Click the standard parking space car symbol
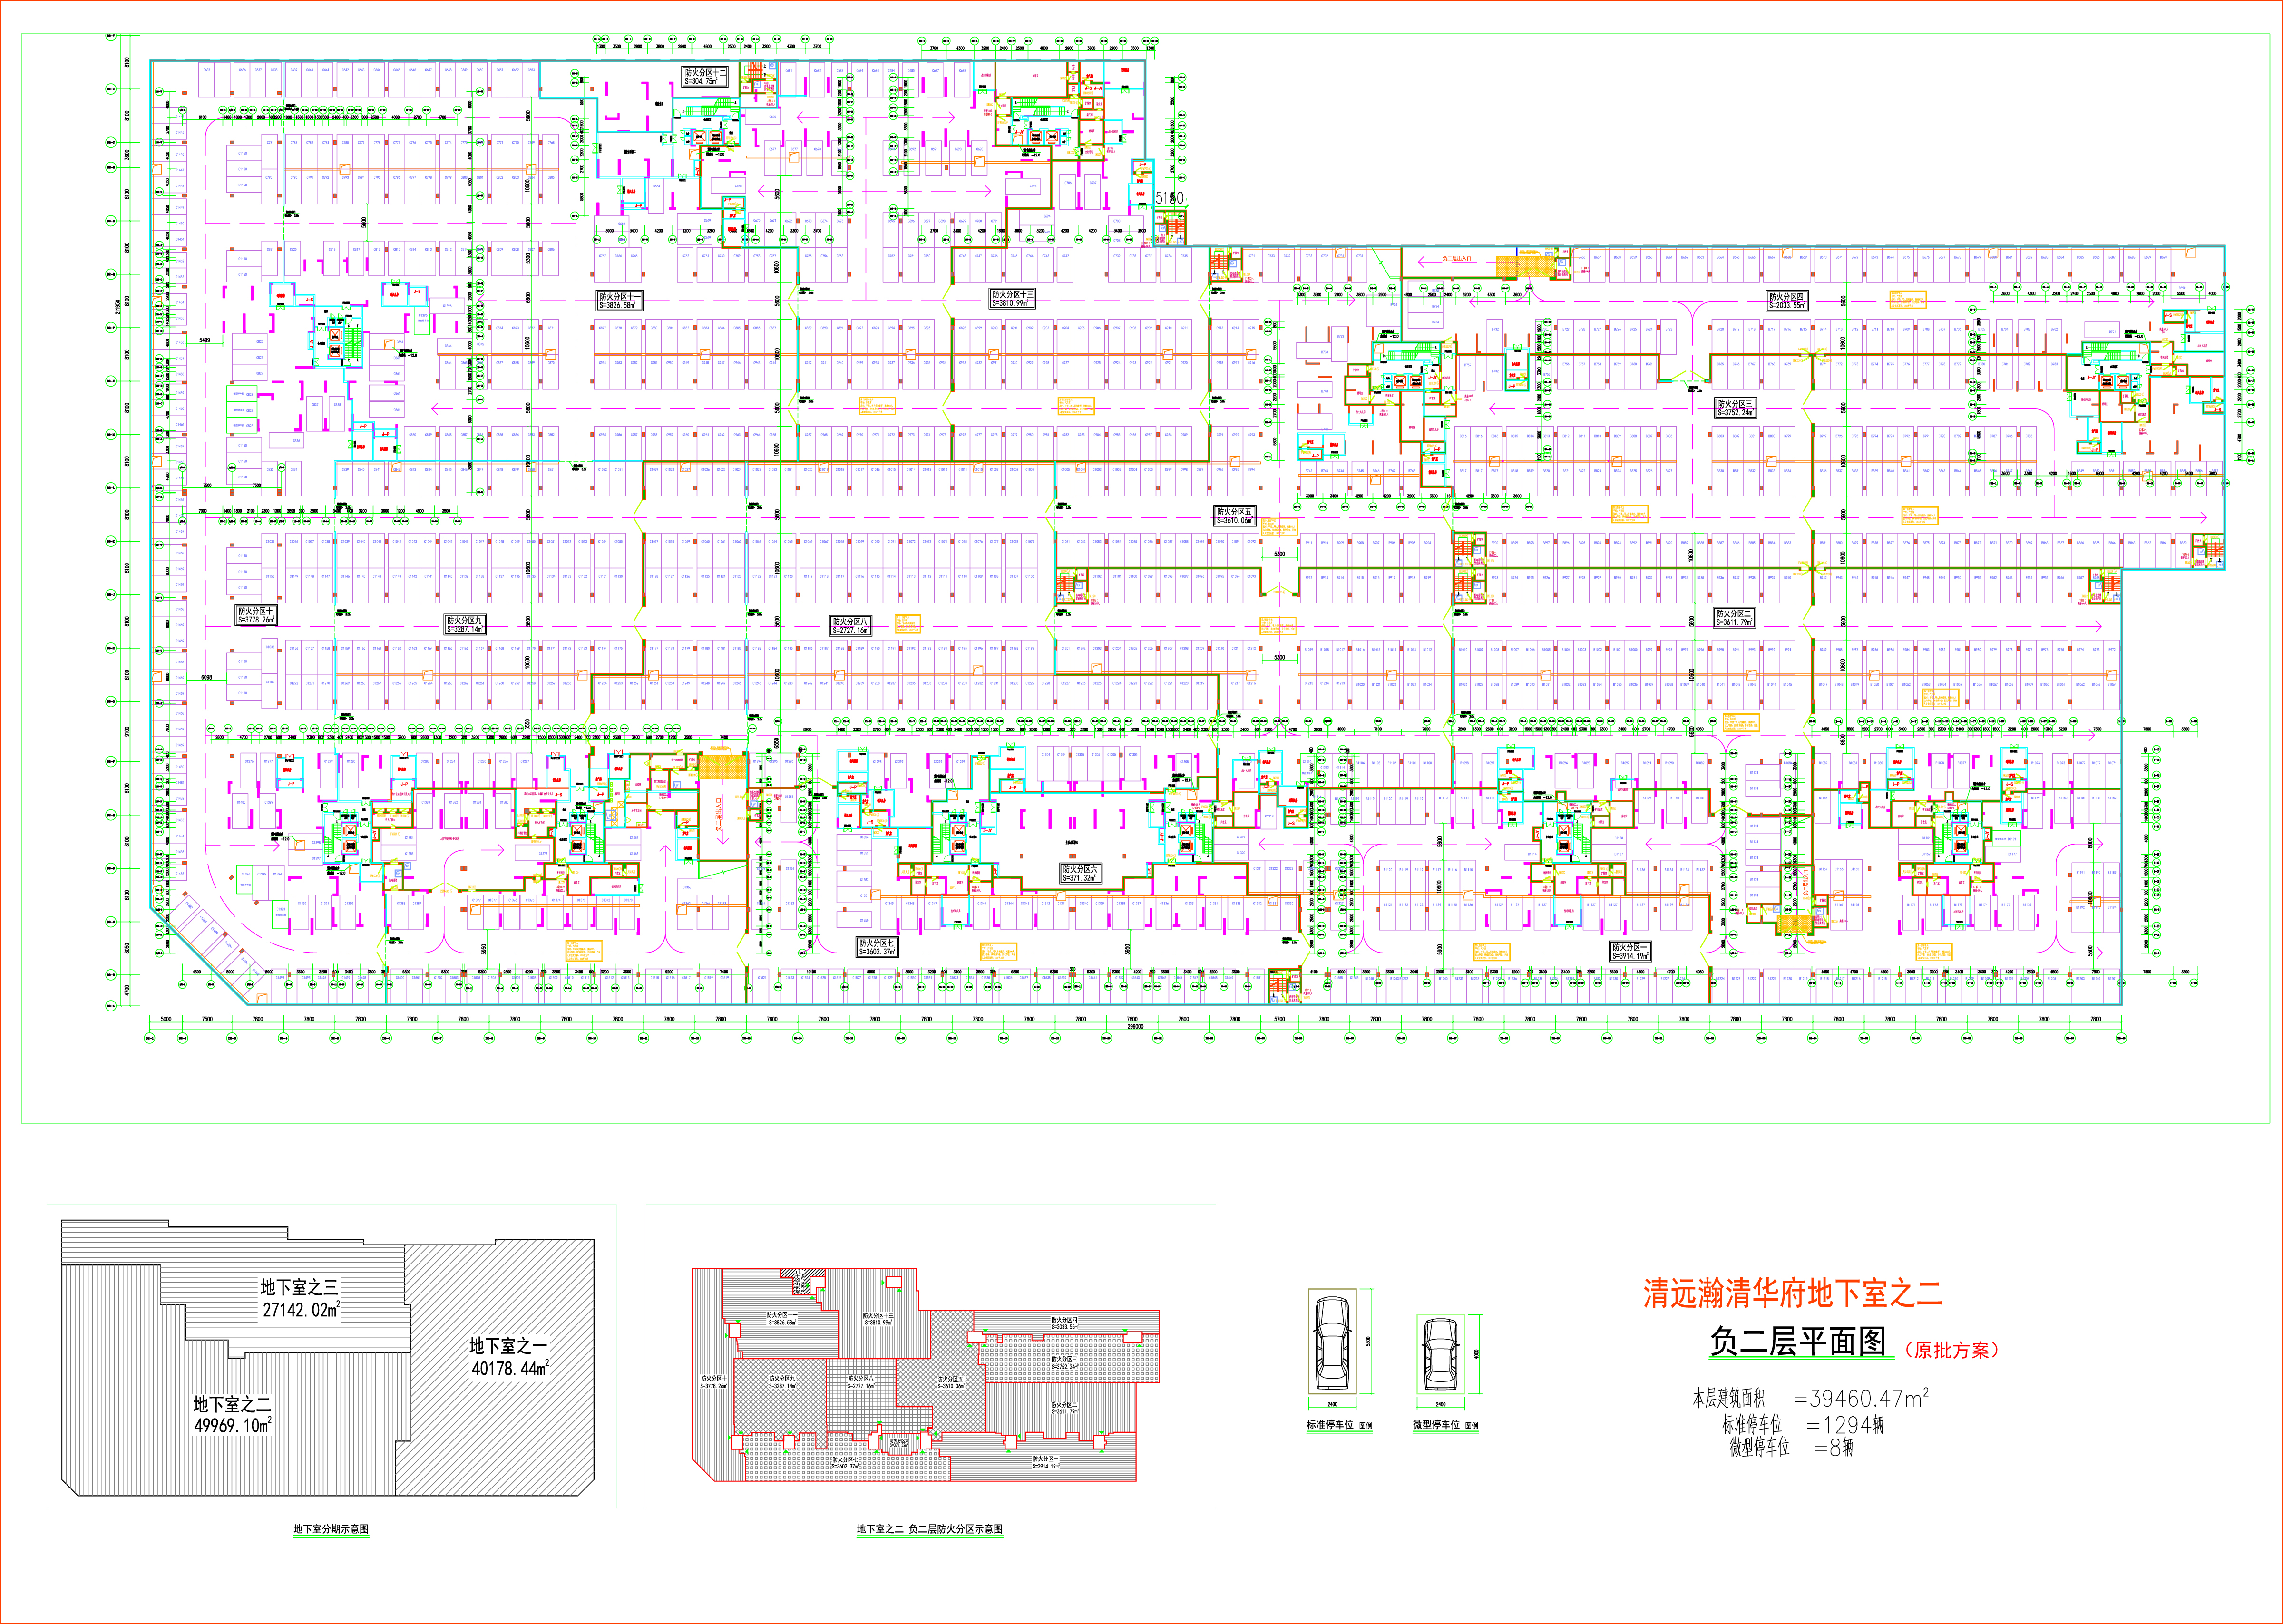2283x1624 pixels. click(1332, 1343)
